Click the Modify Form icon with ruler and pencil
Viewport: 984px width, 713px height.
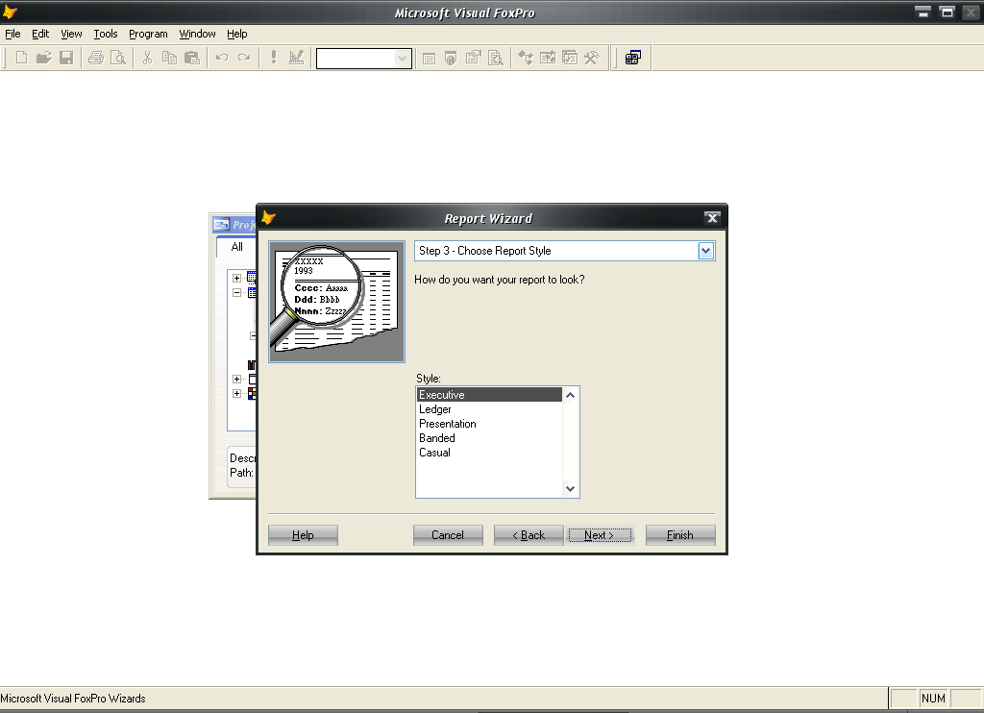(296, 58)
